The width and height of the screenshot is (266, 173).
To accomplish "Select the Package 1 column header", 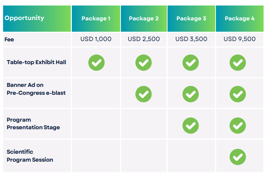I will pos(96,19).
